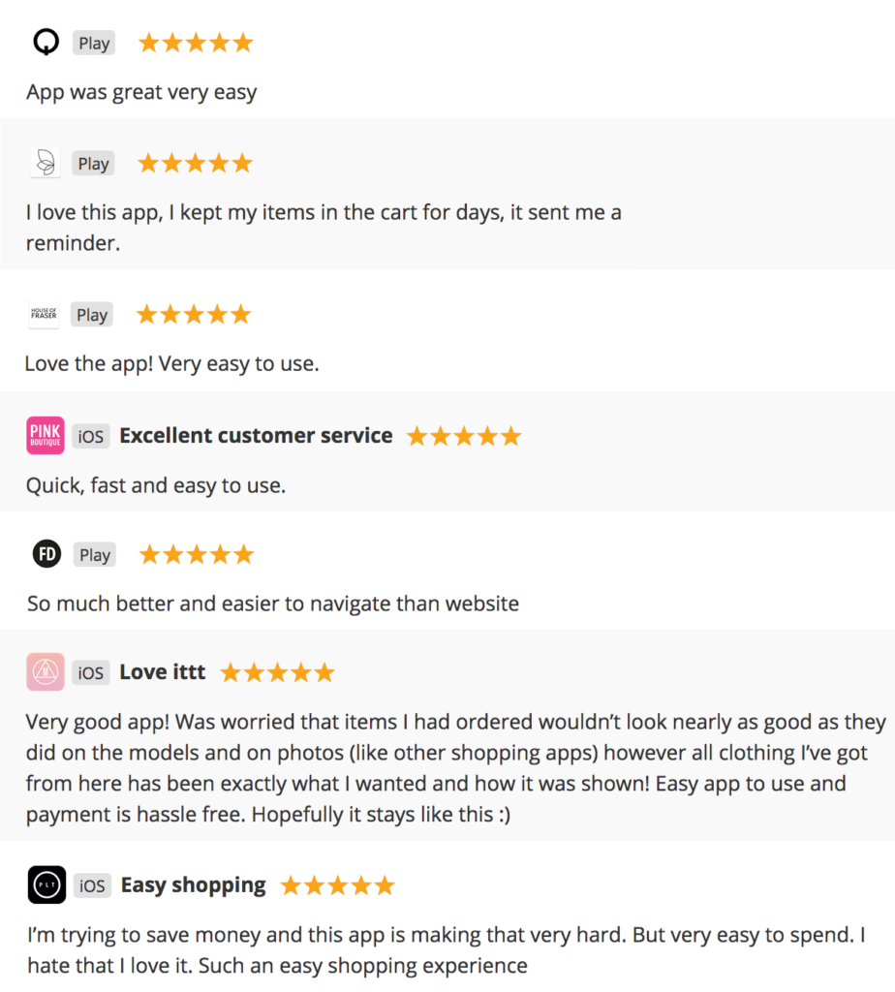Click star rating of 'Easy shopping' review

point(338,885)
